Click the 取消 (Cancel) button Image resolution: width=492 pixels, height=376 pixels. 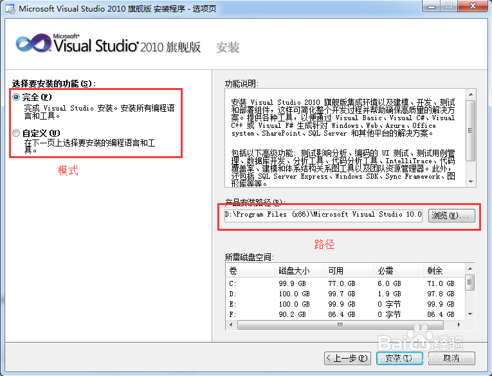coord(451,358)
